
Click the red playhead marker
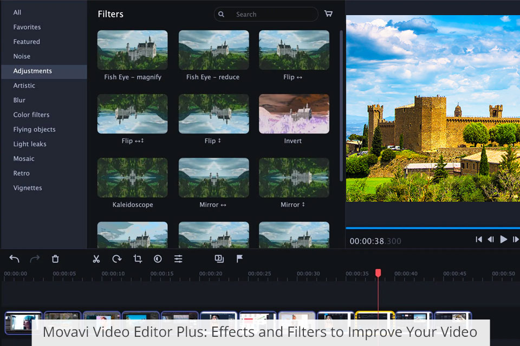click(378, 273)
